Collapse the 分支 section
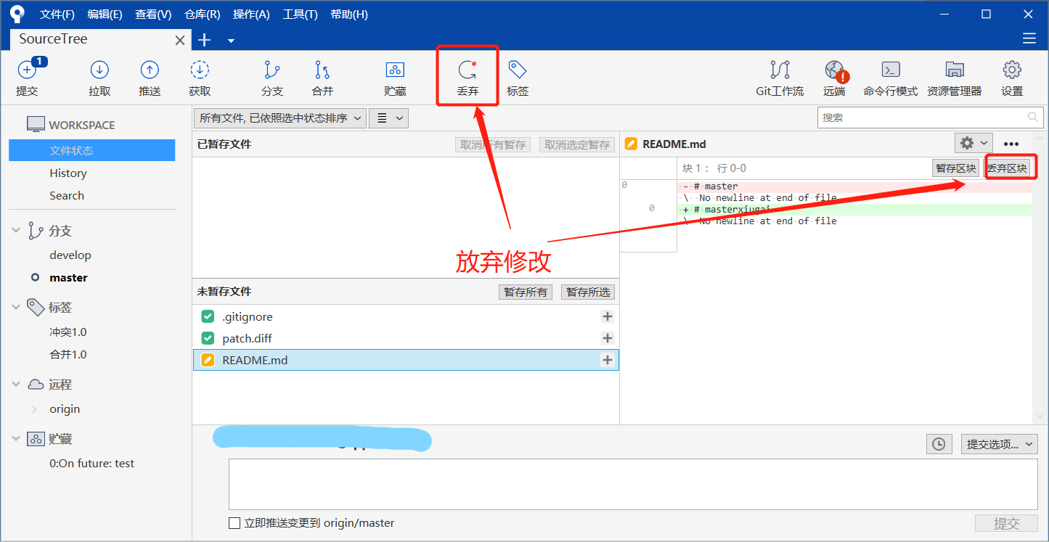The height and width of the screenshot is (542, 1049). pos(16,231)
